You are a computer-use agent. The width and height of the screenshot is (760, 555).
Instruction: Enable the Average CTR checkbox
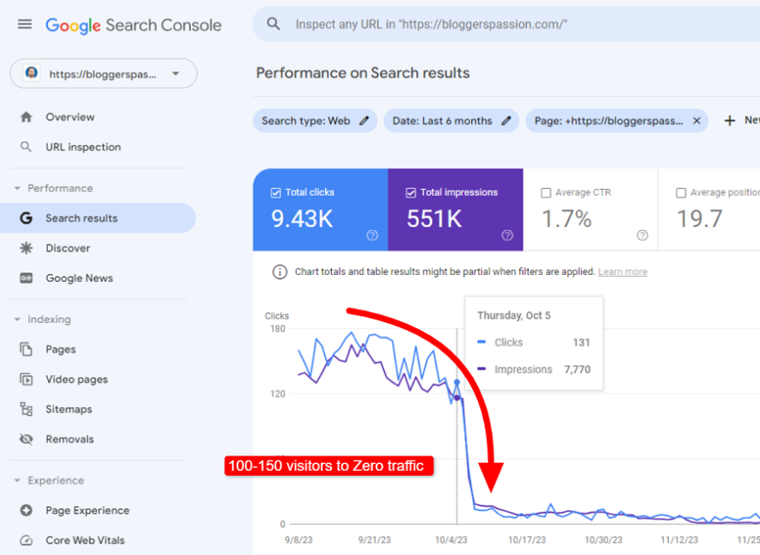pyautogui.click(x=546, y=192)
